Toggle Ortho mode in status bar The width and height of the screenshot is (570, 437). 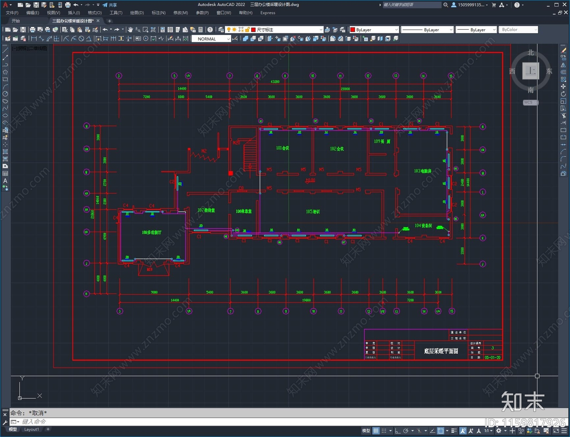click(398, 431)
